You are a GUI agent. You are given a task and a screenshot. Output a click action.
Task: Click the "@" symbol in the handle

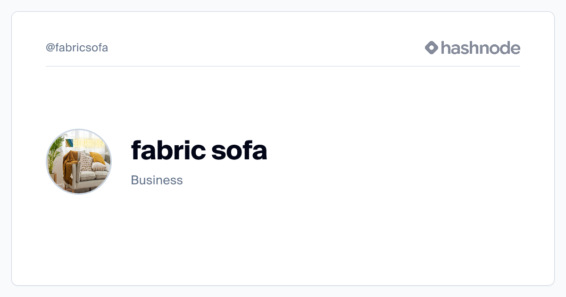coord(50,48)
